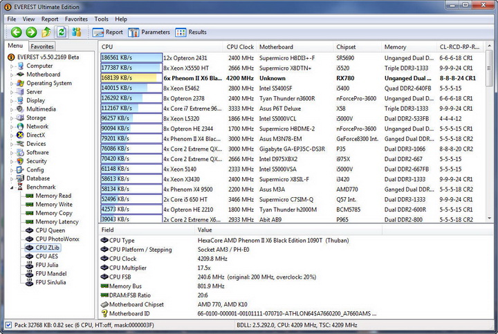Click the results list scrollbar thumb
This screenshot has width=498, height=334.
[490, 68]
